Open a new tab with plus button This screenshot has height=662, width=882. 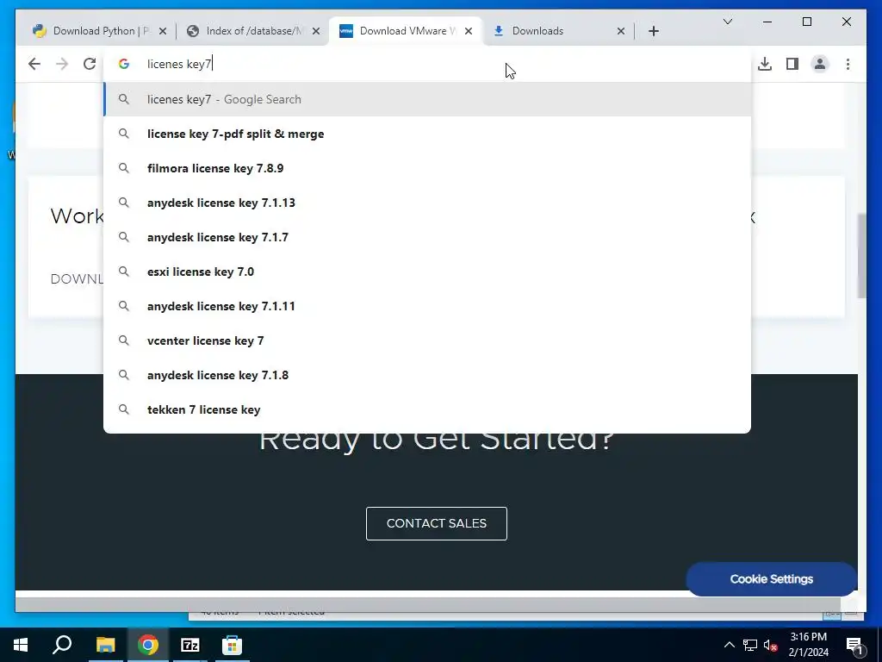(653, 31)
